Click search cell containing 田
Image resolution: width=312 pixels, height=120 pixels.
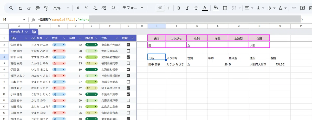click(157, 45)
